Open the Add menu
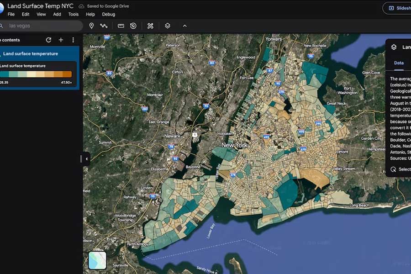This screenshot has height=274, width=411. point(57,14)
